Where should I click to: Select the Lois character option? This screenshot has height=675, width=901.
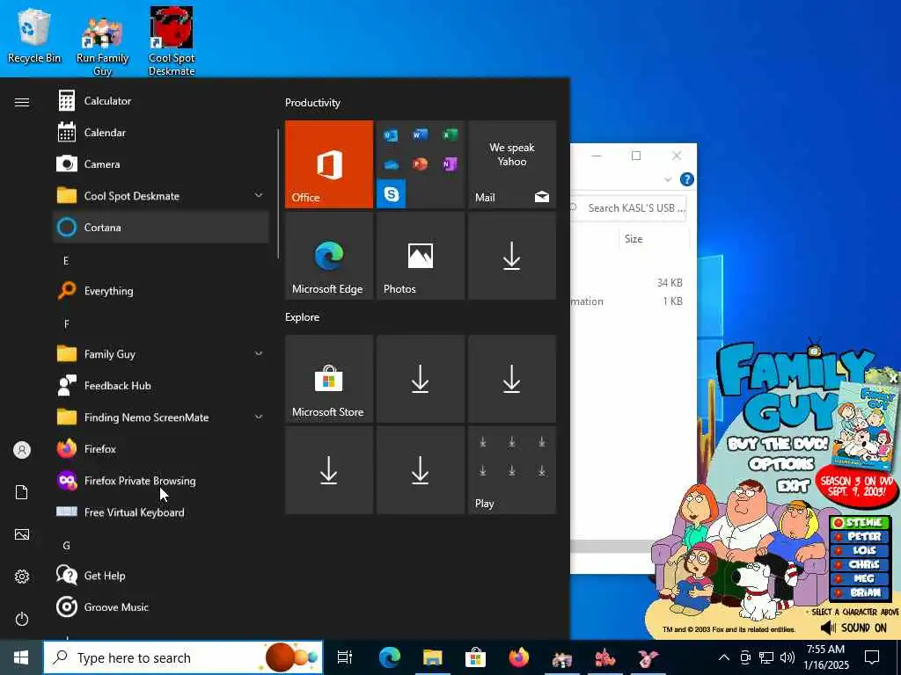click(x=860, y=550)
